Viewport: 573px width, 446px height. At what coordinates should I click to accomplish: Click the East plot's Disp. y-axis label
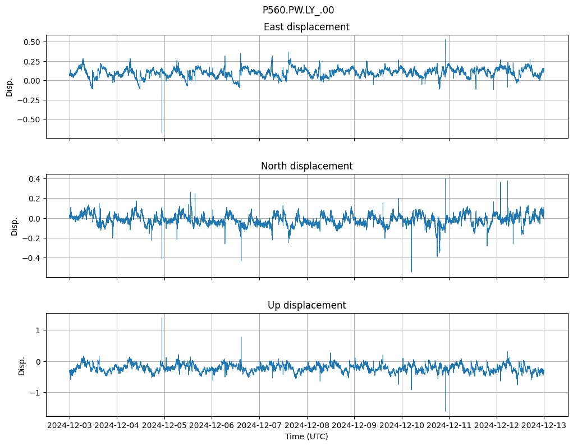click(10, 86)
